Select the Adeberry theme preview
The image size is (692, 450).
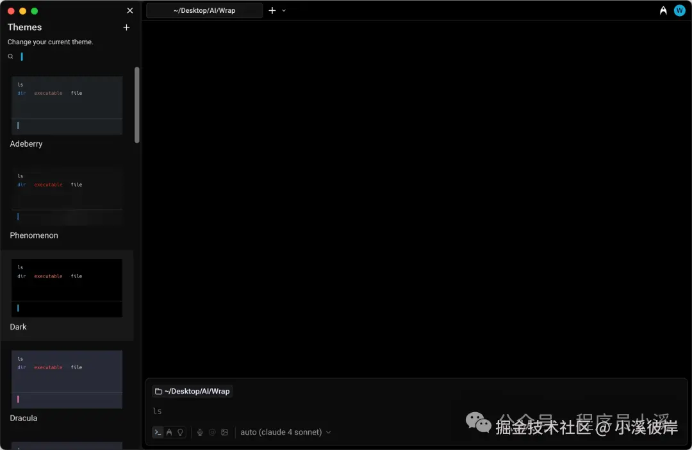click(67, 105)
